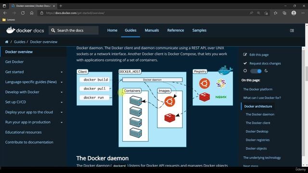Jump to The Docker platform section
The width and height of the screenshot is (308, 173).
point(258,89)
